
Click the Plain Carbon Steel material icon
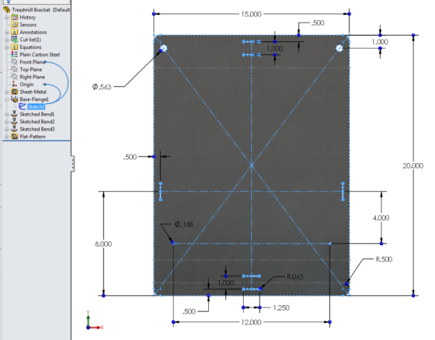pos(15,54)
